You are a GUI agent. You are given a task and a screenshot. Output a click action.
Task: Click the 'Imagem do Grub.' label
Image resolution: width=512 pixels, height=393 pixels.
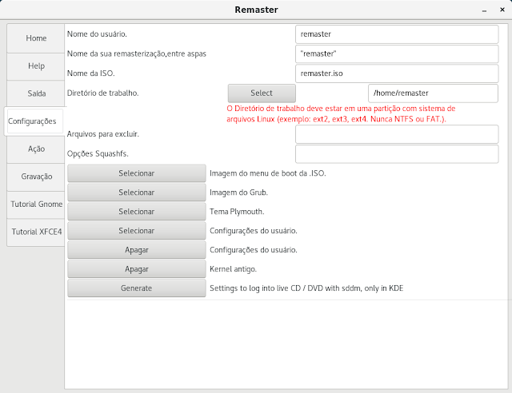click(x=238, y=193)
